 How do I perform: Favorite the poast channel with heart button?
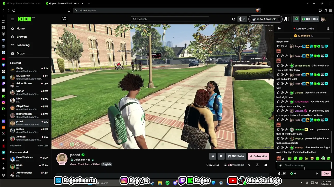[221, 156]
